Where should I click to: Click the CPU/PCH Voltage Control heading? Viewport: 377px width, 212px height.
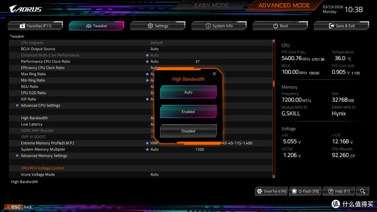pyautogui.click(x=42, y=168)
